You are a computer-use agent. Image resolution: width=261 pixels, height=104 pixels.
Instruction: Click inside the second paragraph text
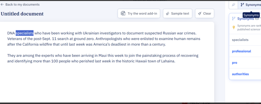point(102,58)
